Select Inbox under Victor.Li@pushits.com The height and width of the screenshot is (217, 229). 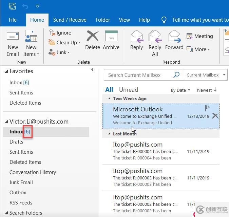tap(46, 132)
